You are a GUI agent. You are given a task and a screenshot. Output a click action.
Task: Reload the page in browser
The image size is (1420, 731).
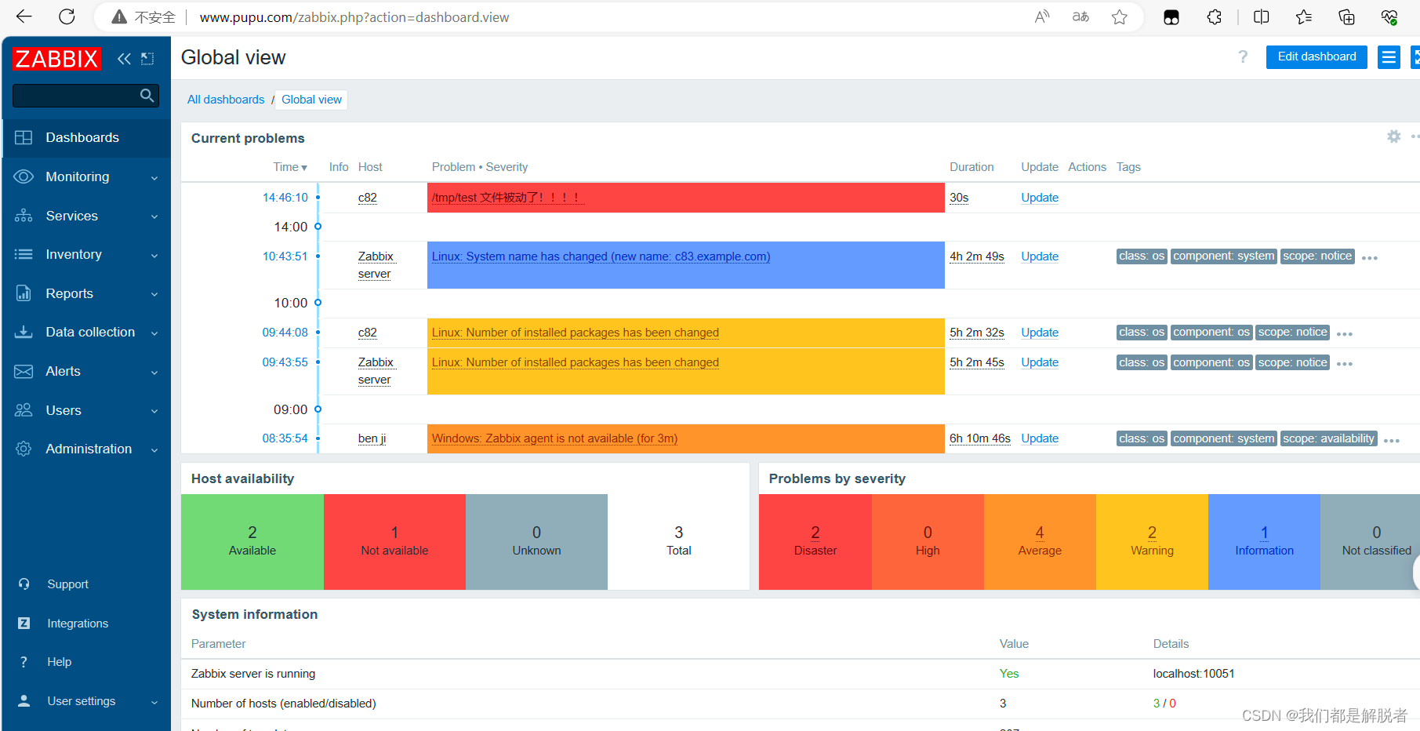pyautogui.click(x=67, y=16)
